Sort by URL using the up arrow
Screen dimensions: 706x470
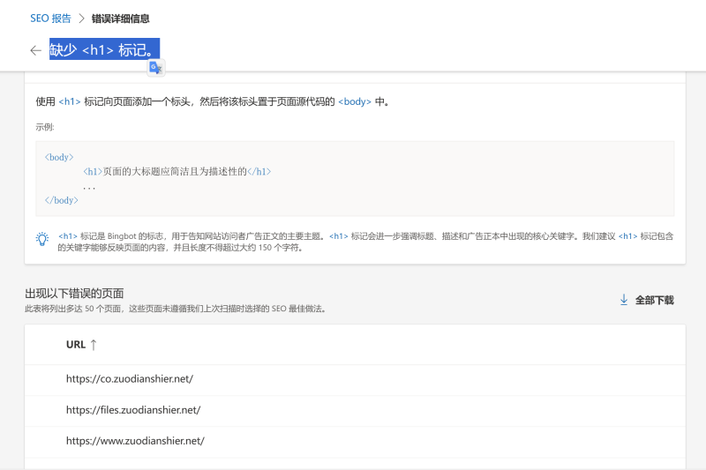94,345
